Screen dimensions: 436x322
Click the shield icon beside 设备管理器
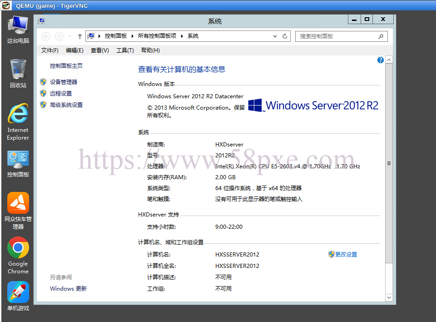pos(43,82)
